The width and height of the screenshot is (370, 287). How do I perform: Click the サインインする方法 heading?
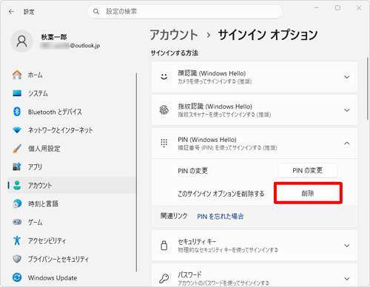click(x=175, y=53)
